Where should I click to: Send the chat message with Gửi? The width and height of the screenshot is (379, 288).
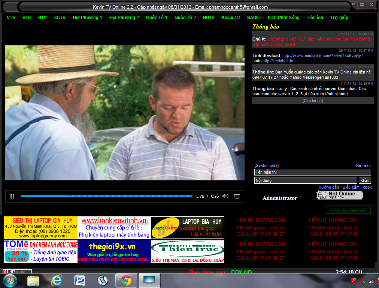(365, 180)
